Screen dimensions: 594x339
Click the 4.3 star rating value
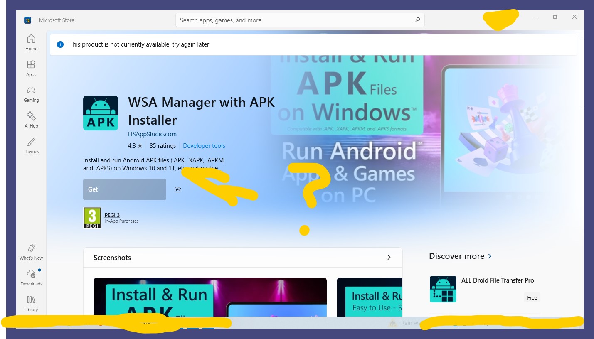[135, 146]
